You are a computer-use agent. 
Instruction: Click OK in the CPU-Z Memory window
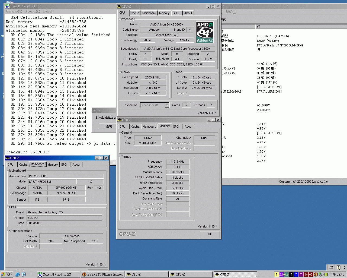point(210,234)
